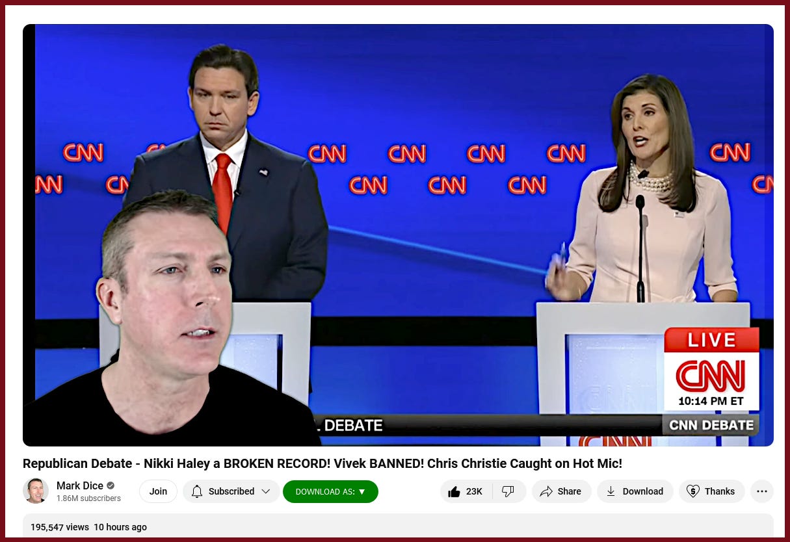
Task: Open the three-dot more actions menu
Action: 762,491
